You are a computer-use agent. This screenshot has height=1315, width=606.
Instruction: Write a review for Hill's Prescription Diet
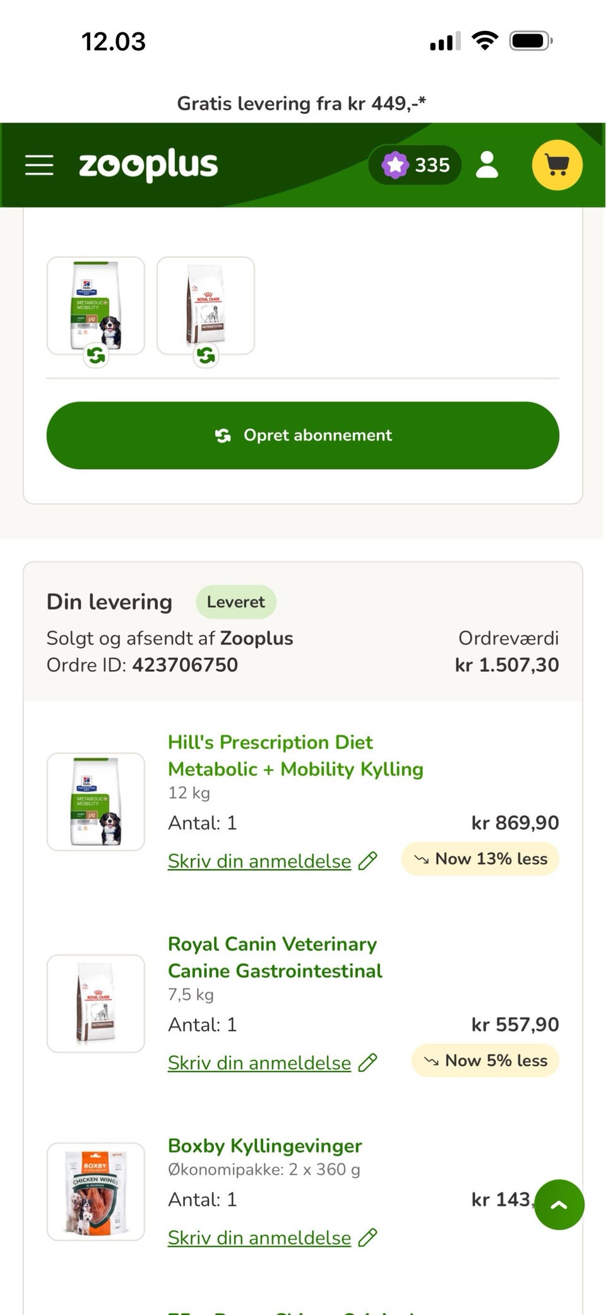pos(259,861)
